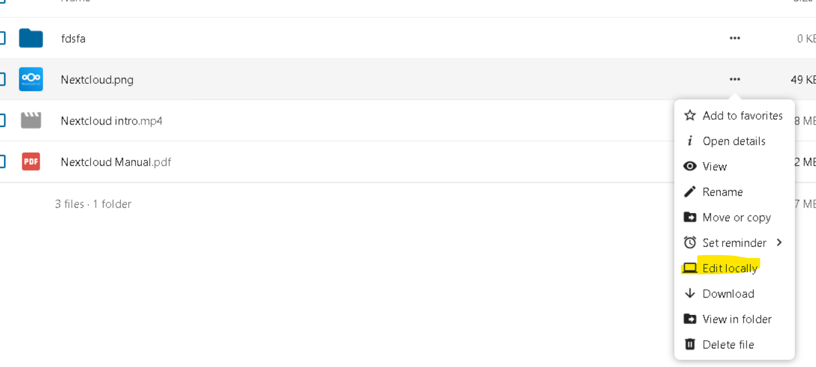This screenshot has height=367, width=816.
Task: Expand the Set reminder submenu chevron
Action: (779, 242)
